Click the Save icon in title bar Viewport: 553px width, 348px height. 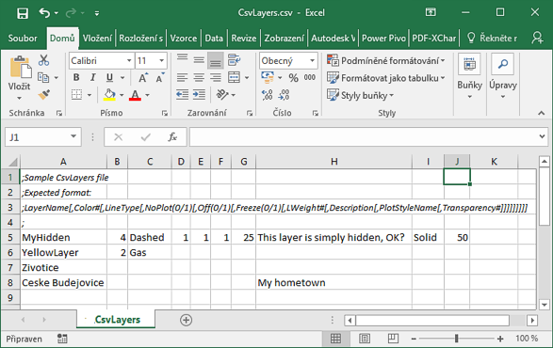point(23,13)
